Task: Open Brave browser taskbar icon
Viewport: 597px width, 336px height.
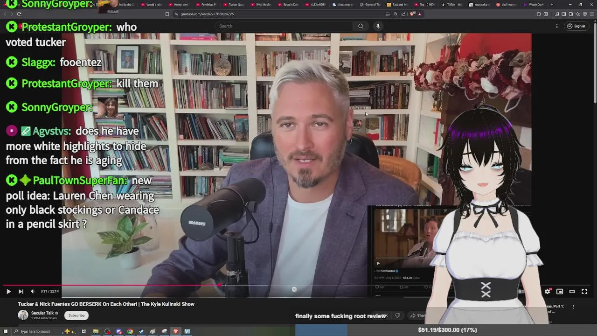Action: pyautogui.click(x=176, y=331)
